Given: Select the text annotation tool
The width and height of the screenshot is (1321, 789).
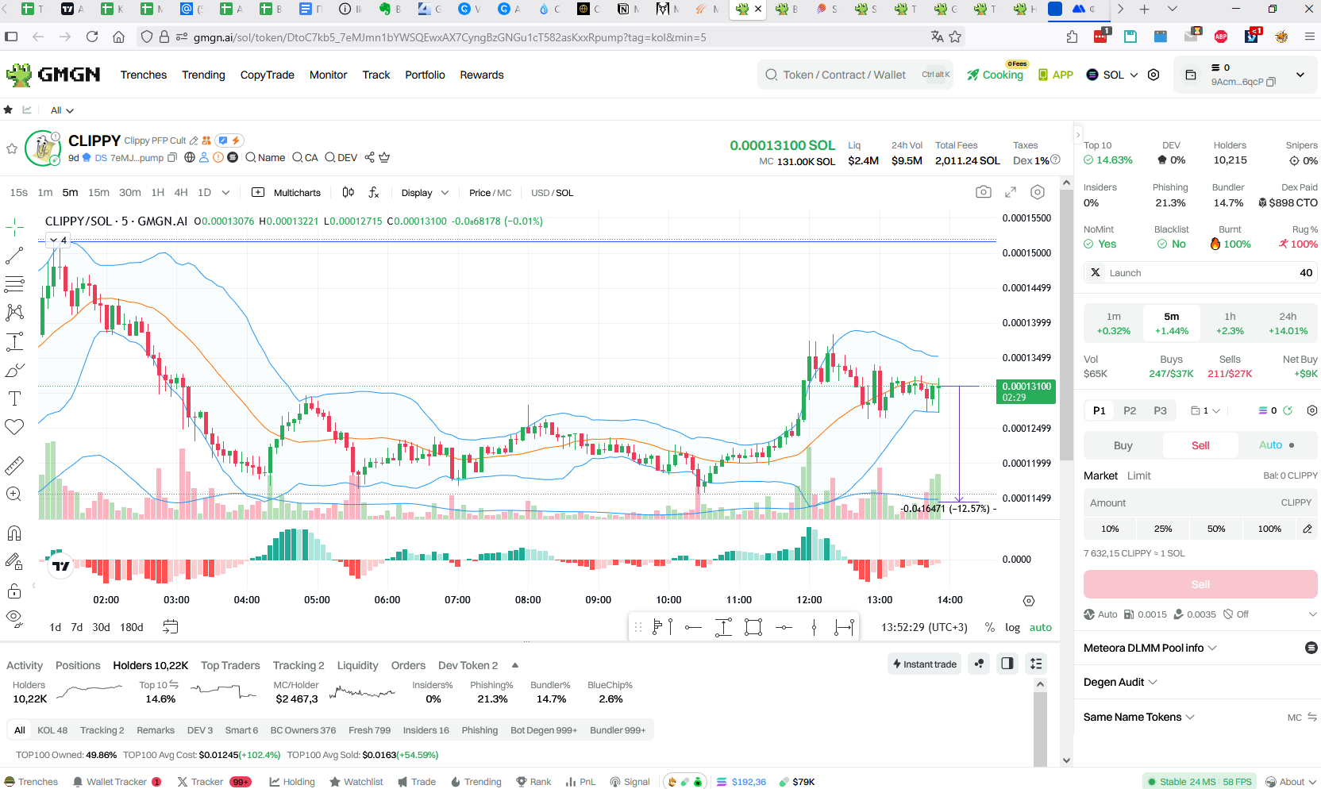Looking at the screenshot, I should (14, 398).
